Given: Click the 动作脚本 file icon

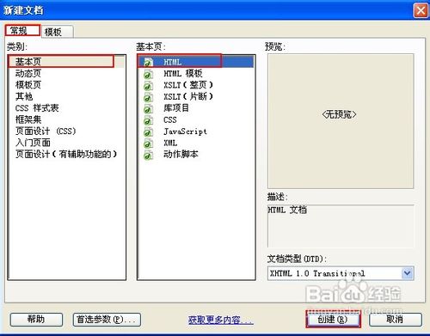Looking at the screenshot, I should pyautogui.click(x=148, y=155).
